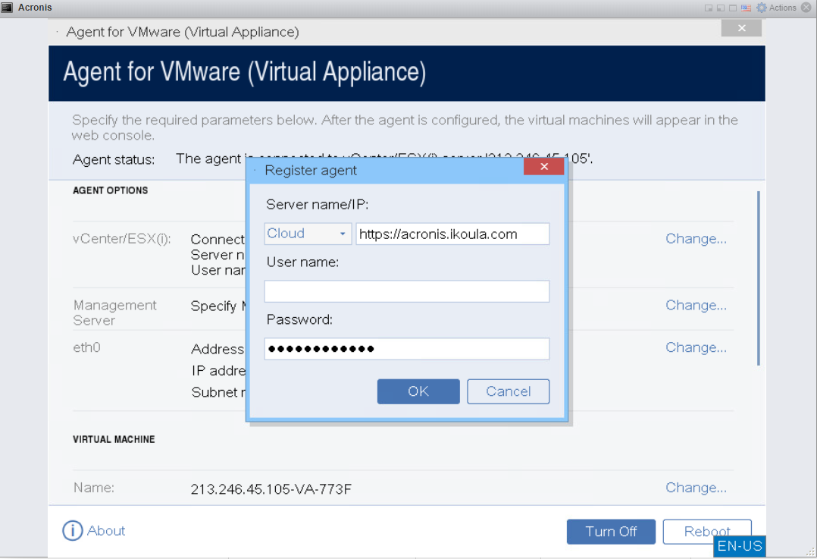
Task: Open the Cloud server type dropdown
Action: click(308, 234)
